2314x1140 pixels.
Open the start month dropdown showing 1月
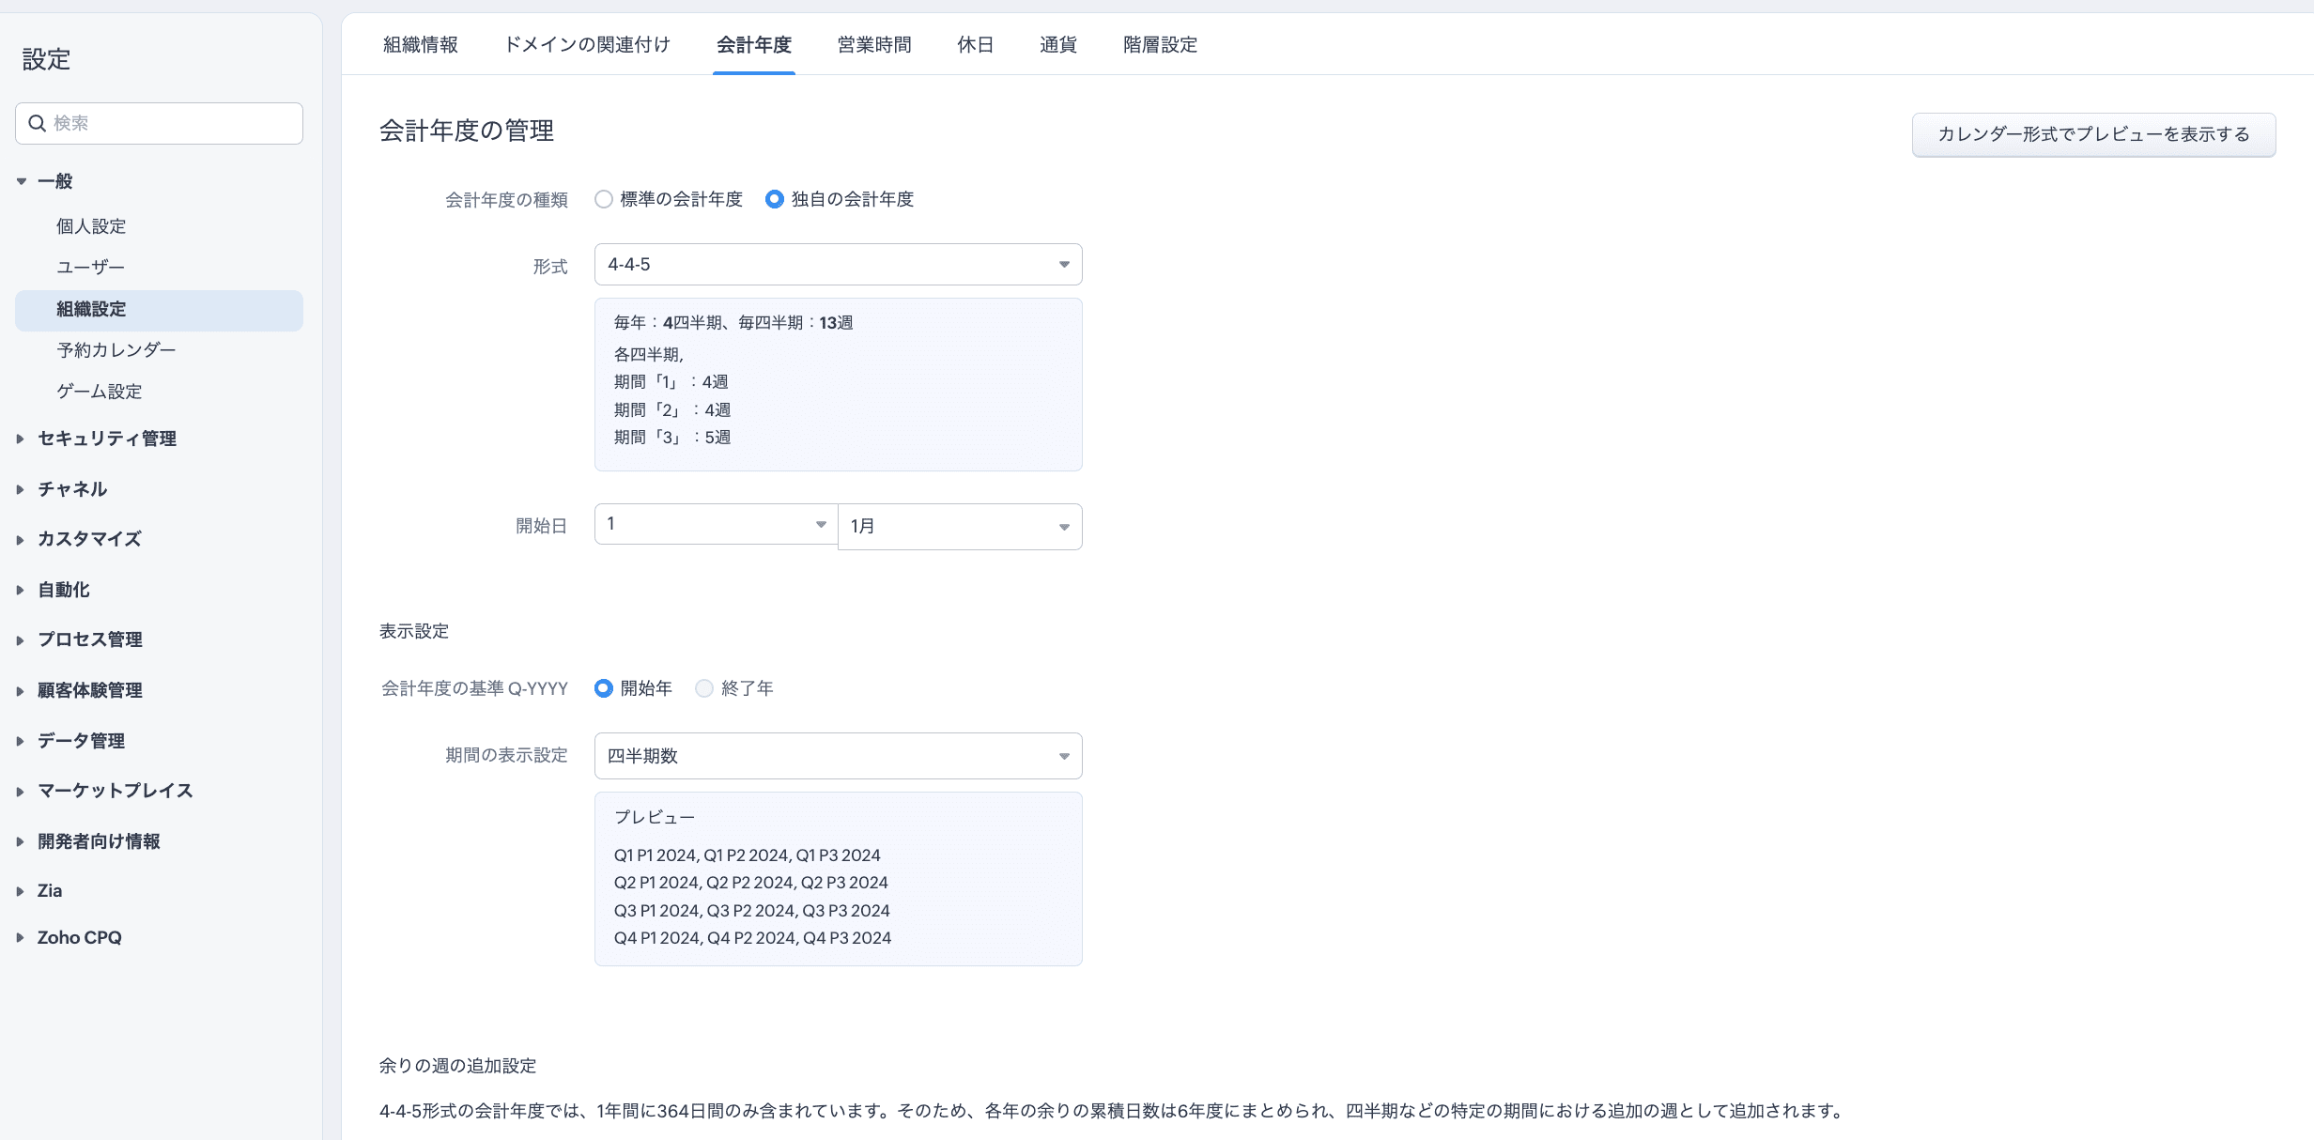pos(960,527)
